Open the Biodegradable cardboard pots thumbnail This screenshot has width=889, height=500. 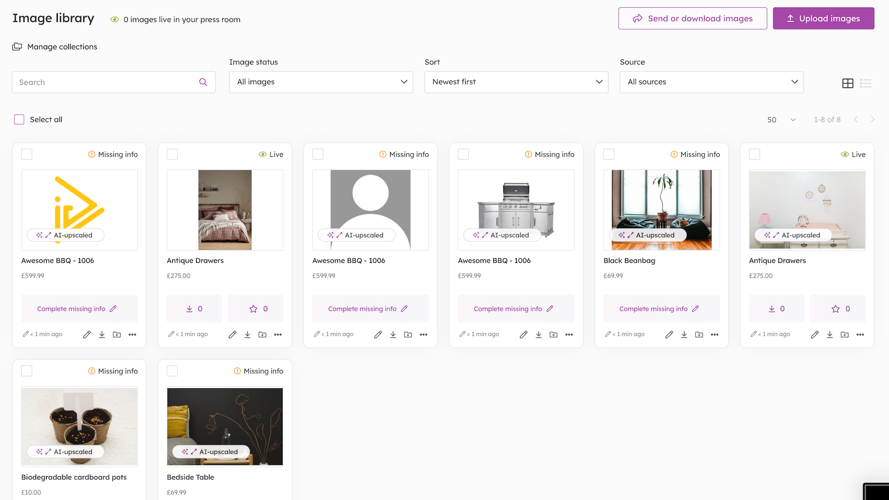[x=79, y=426]
